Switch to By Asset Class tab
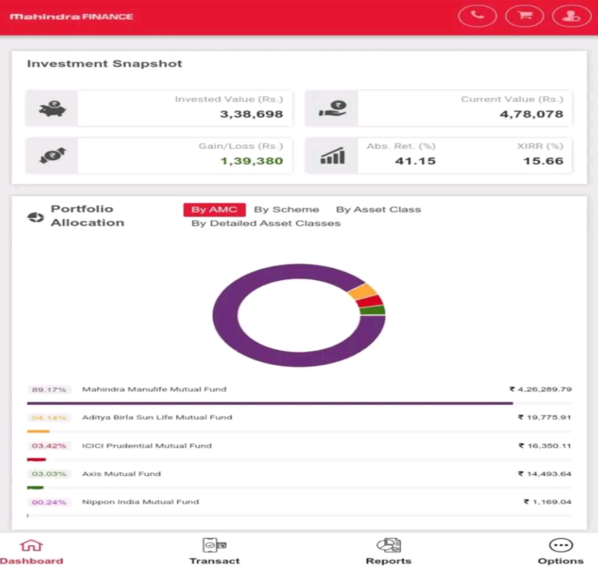The width and height of the screenshot is (598, 573). point(378,209)
